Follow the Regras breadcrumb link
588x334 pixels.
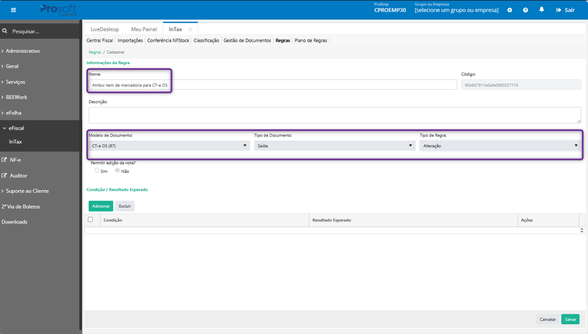click(x=95, y=52)
